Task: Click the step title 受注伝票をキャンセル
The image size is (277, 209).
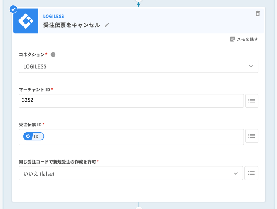Action: coord(72,25)
